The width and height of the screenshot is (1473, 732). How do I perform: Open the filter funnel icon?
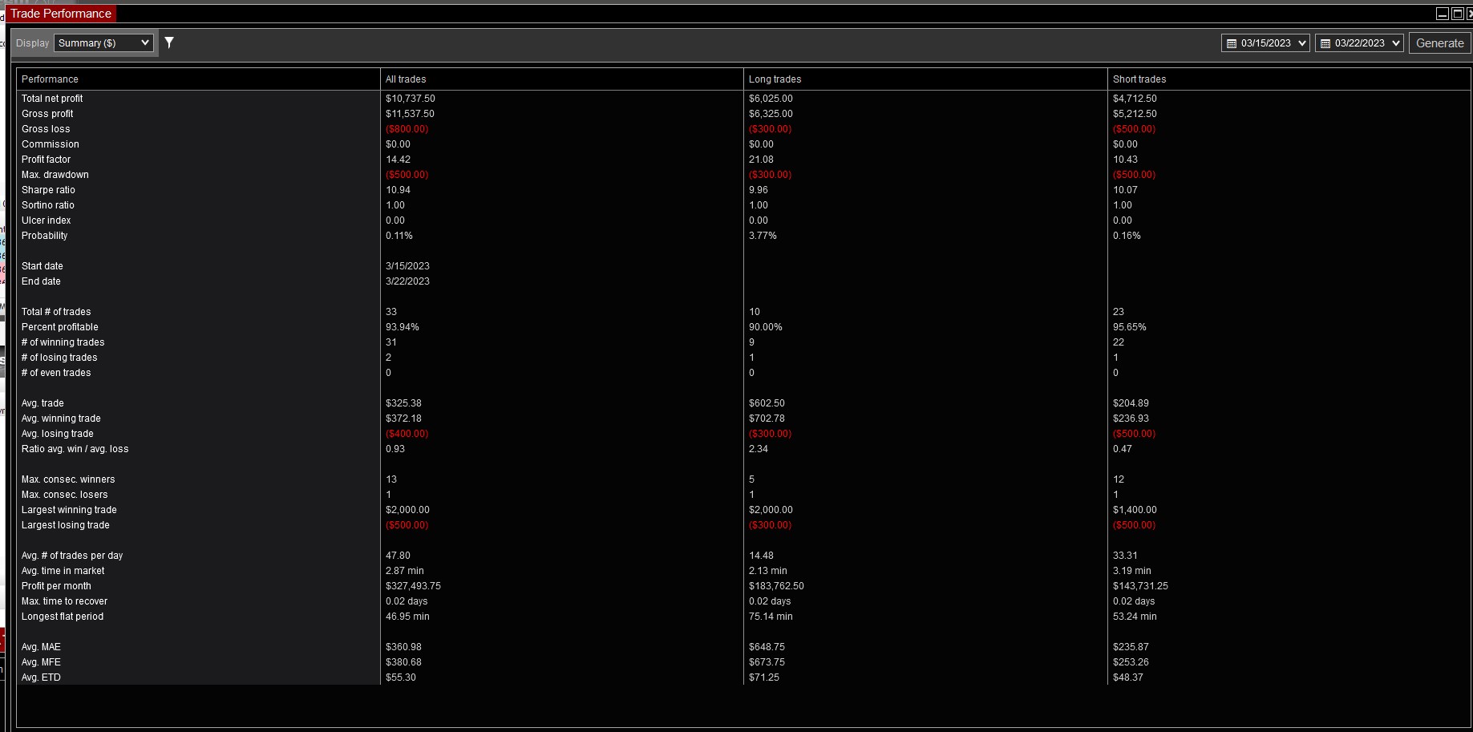click(169, 42)
